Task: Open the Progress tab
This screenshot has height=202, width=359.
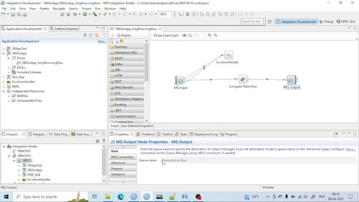Action: coord(228,134)
